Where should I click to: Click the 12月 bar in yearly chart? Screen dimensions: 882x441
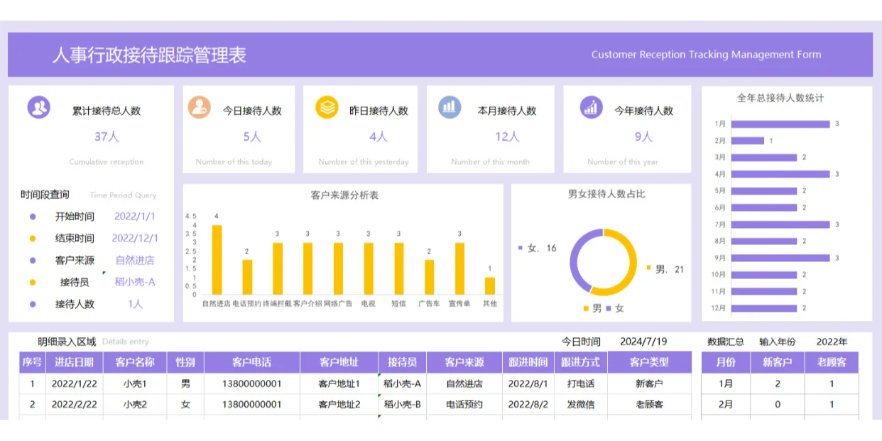[764, 308]
